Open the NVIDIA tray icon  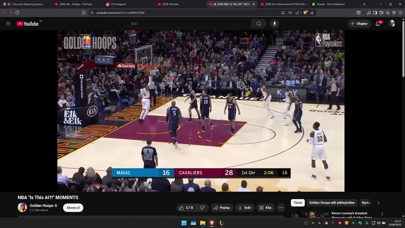(313, 223)
